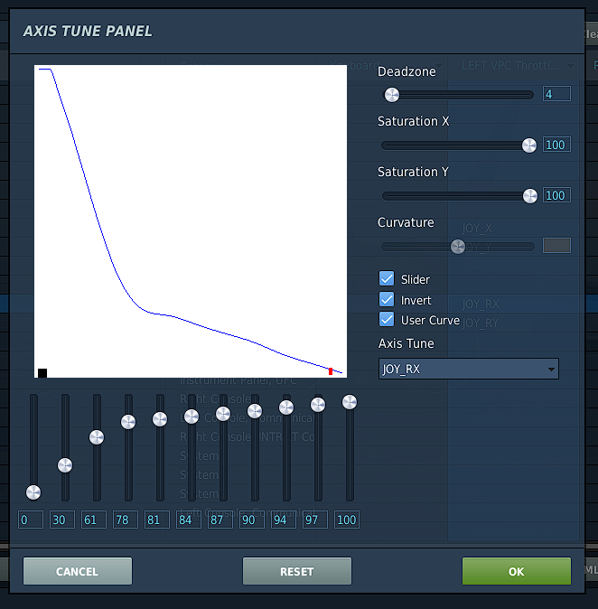Click the user curve slider knob for value 0
This screenshot has width=598, height=609.
click(33, 492)
